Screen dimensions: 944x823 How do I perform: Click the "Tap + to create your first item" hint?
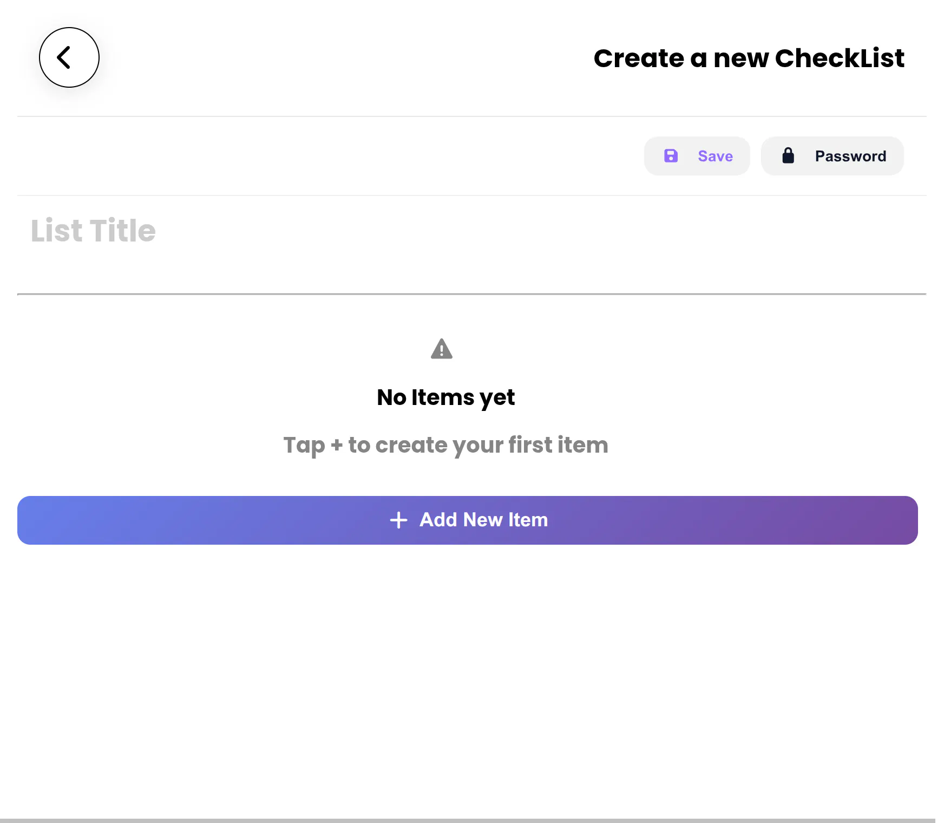coord(445,445)
